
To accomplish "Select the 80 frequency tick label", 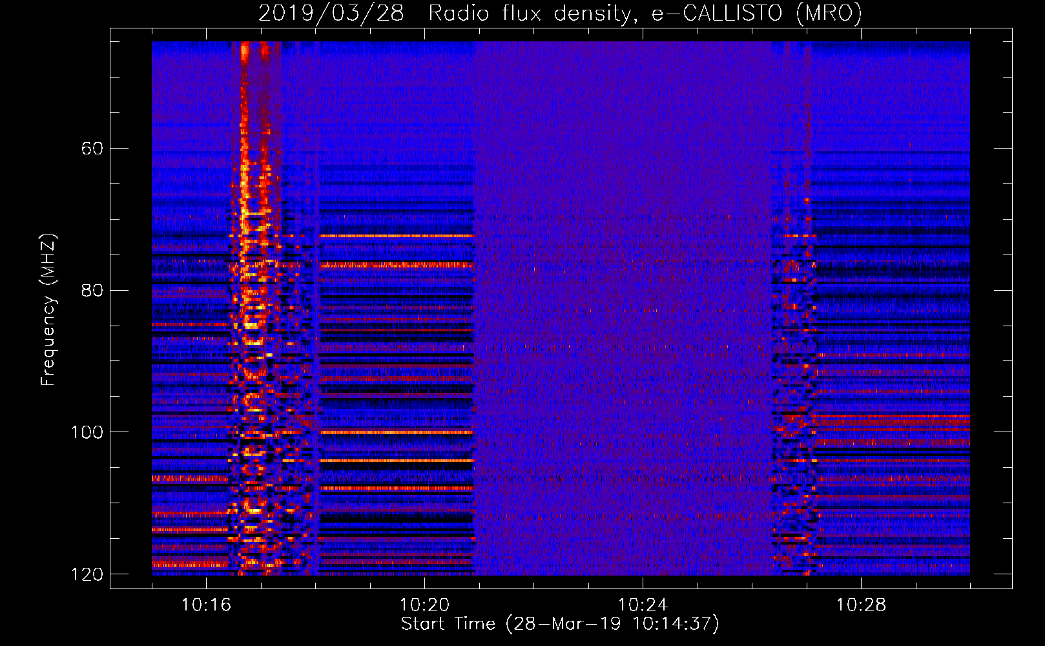I will click(x=92, y=290).
